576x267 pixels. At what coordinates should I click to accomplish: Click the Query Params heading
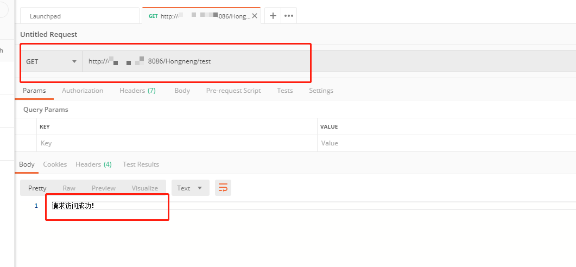(x=46, y=110)
